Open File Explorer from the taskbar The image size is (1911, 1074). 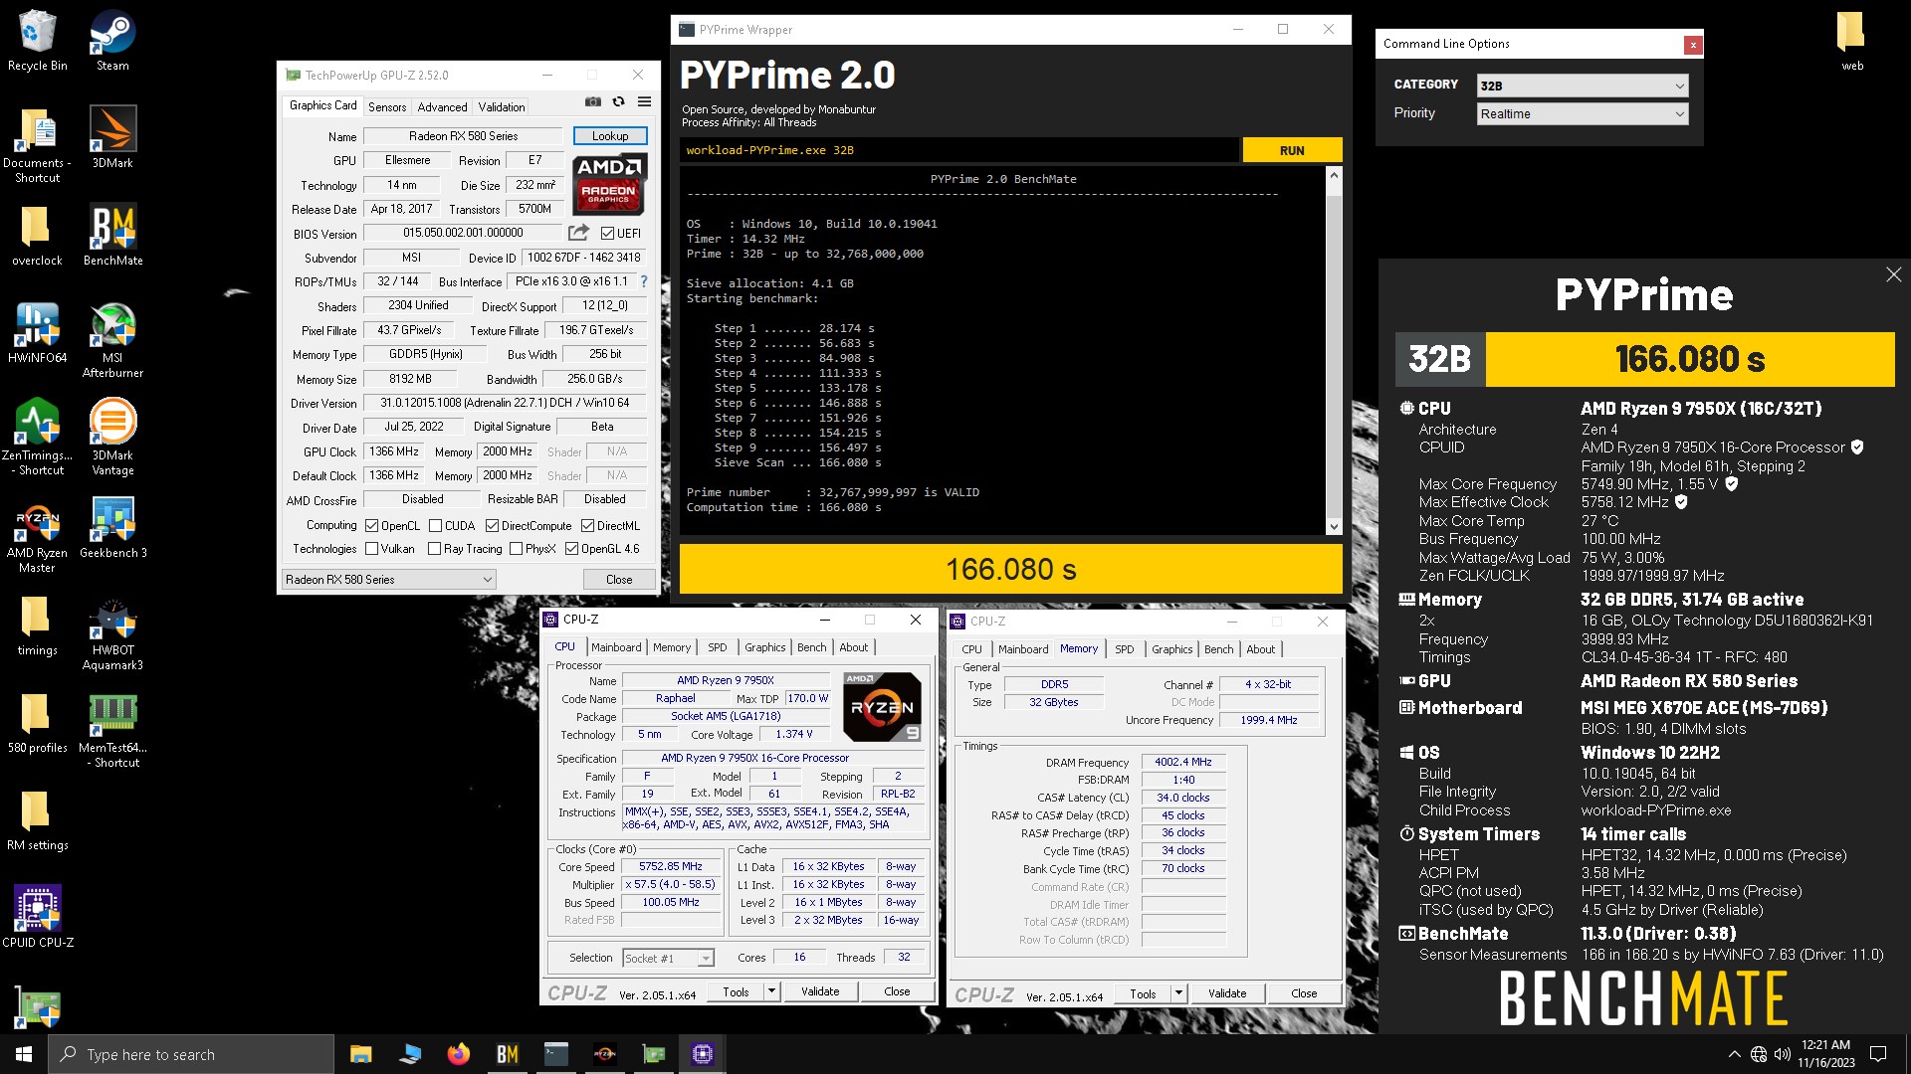(x=360, y=1054)
